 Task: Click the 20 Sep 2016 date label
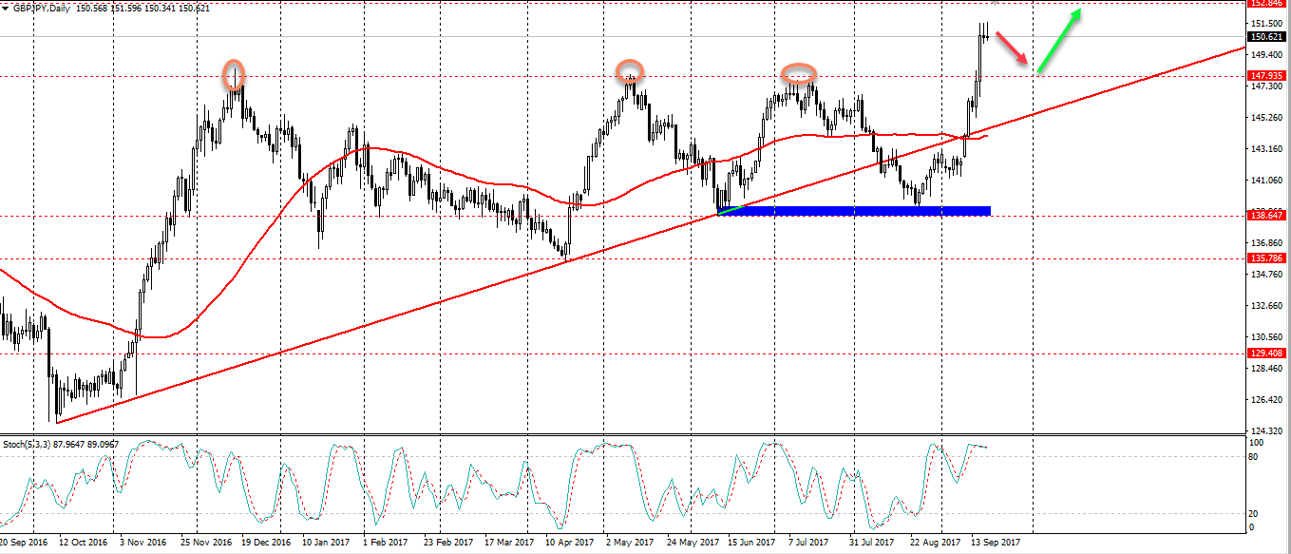[x=22, y=542]
